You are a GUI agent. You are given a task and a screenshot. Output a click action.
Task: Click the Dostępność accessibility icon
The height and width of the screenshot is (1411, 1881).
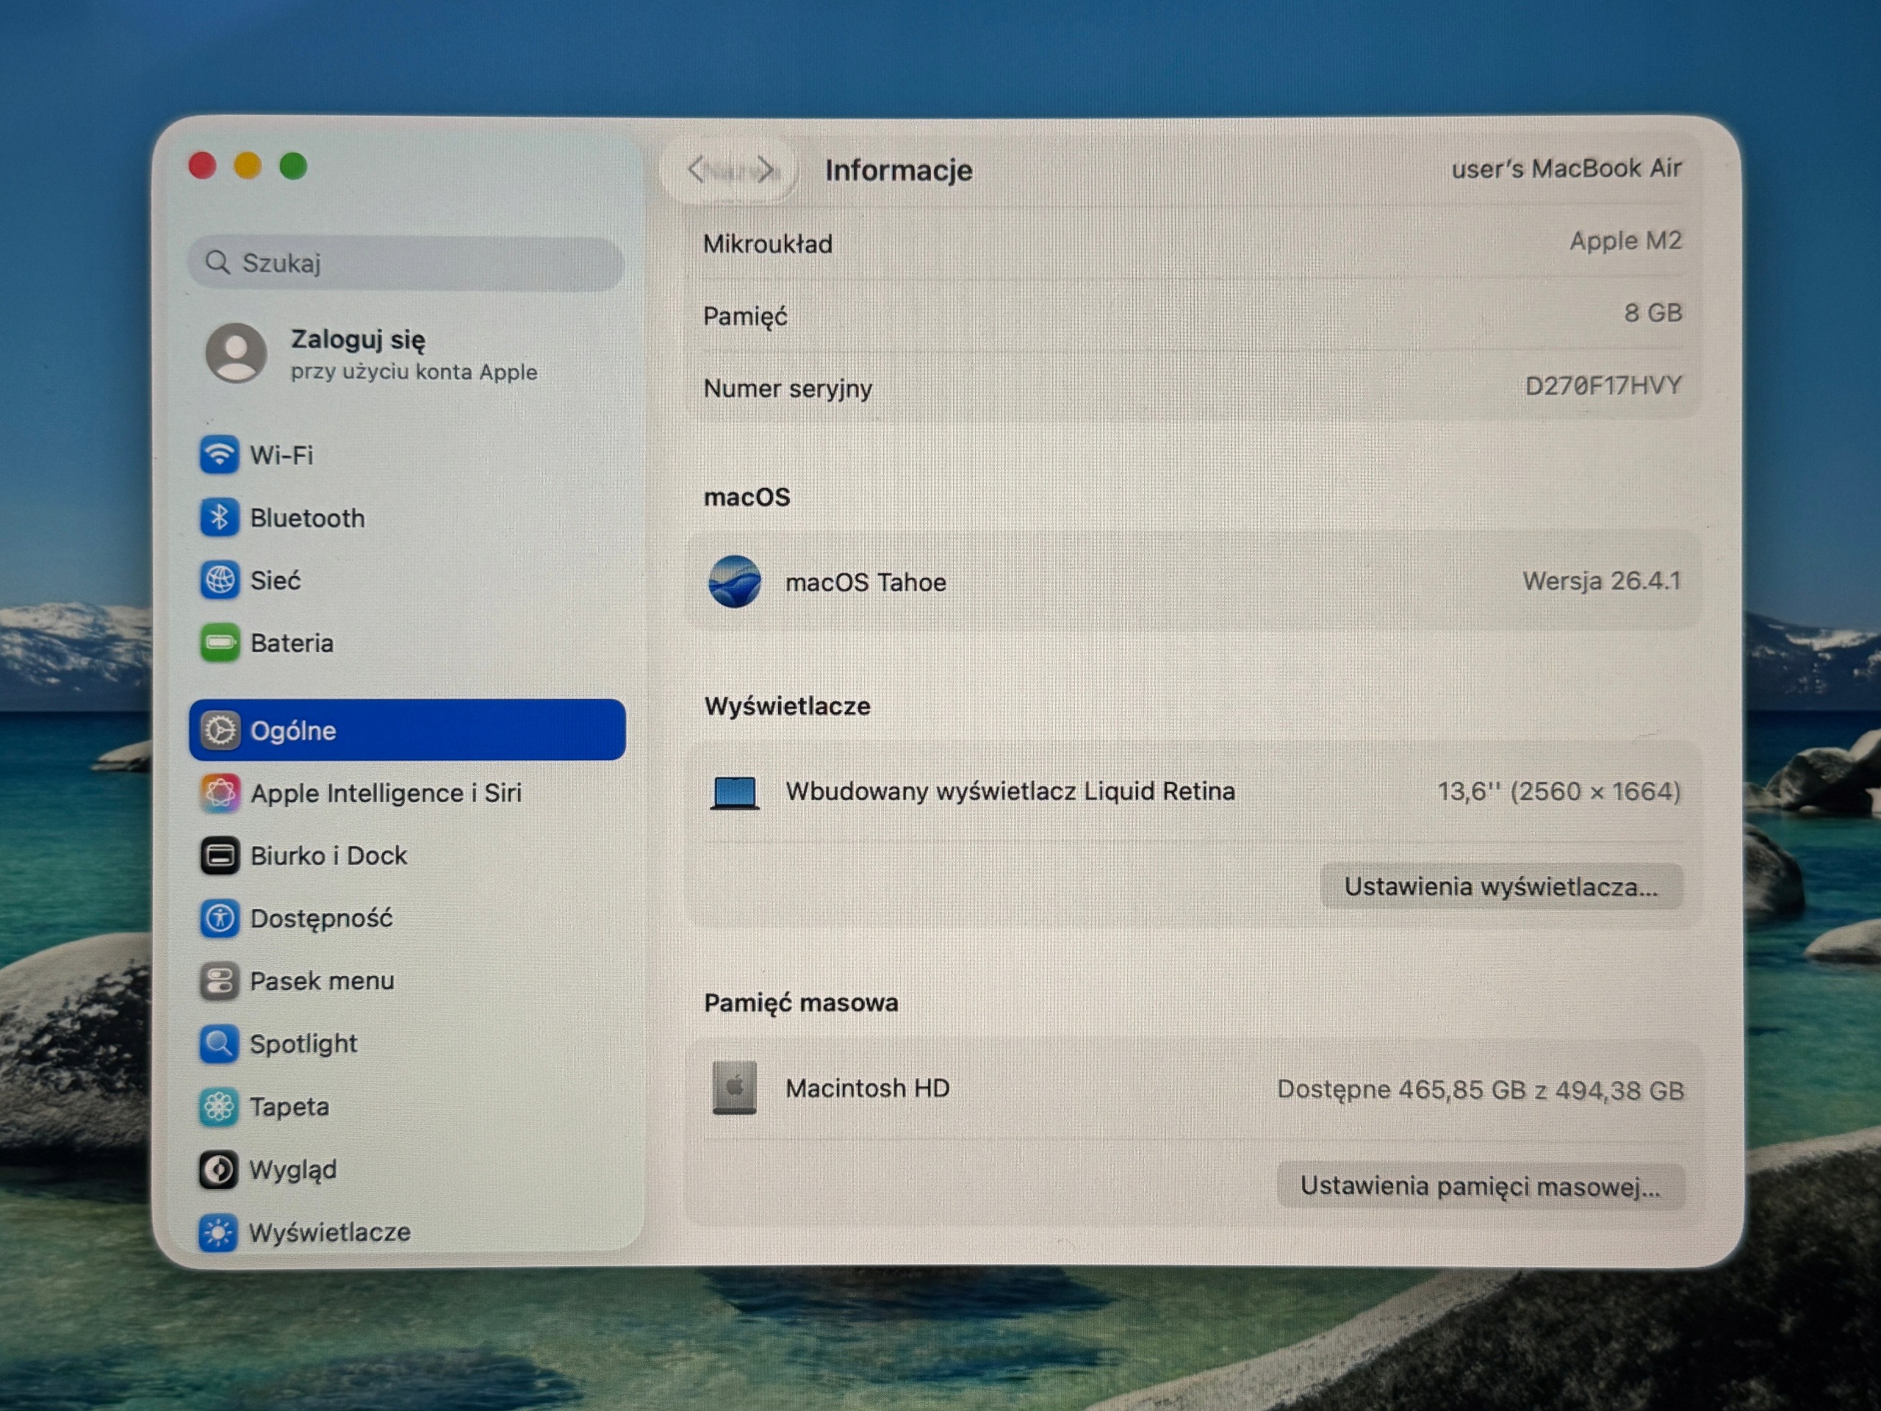[220, 919]
